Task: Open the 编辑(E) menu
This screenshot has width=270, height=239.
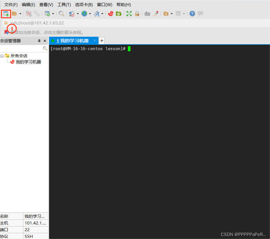Action: click(28, 5)
